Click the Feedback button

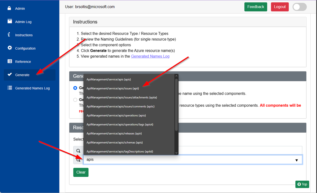[x=256, y=7]
